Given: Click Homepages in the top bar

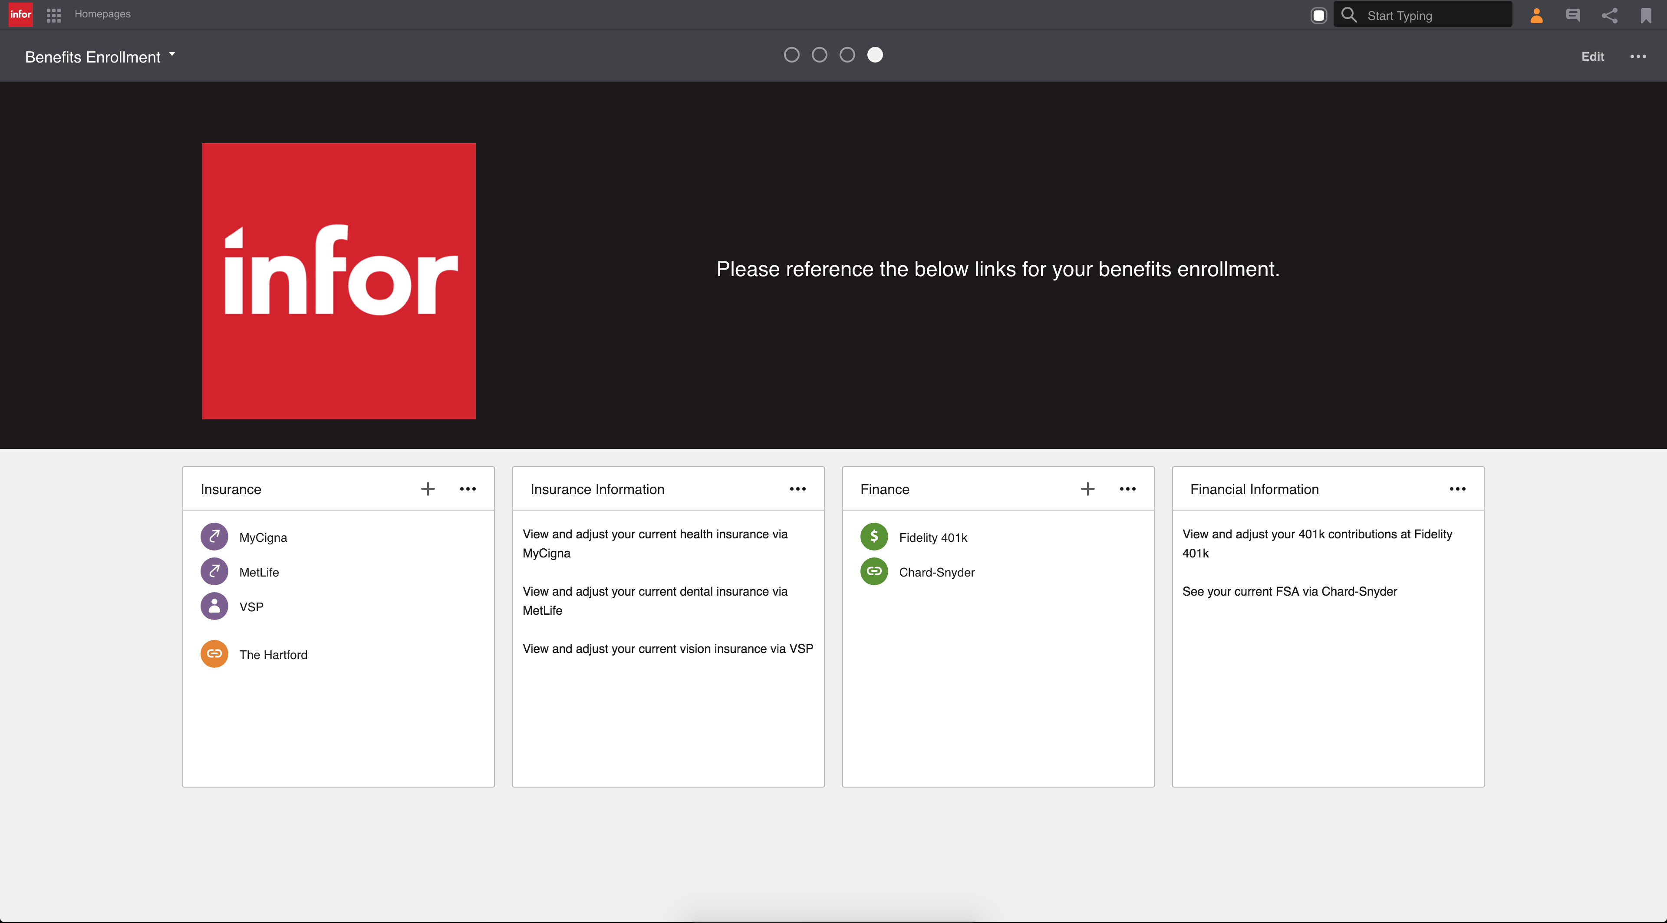Looking at the screenshot, I should 102,14.
